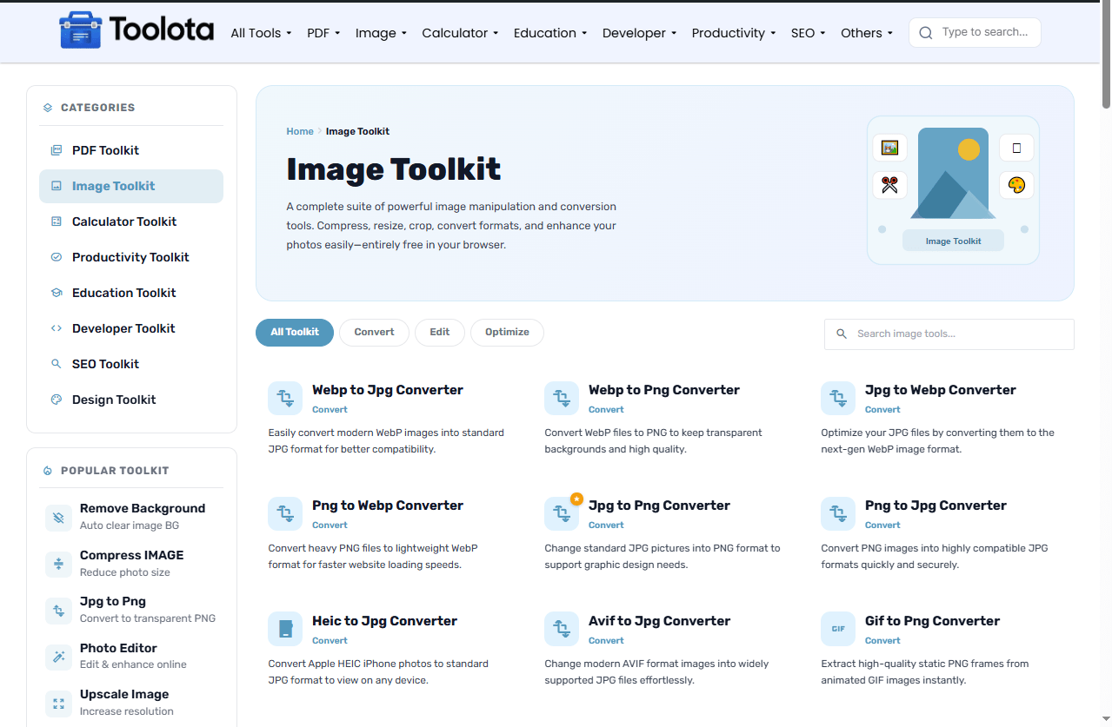This screenshot has width=1112, height=727.
Task: Click the Photo Editor magic wand icon
Action: 58,658
